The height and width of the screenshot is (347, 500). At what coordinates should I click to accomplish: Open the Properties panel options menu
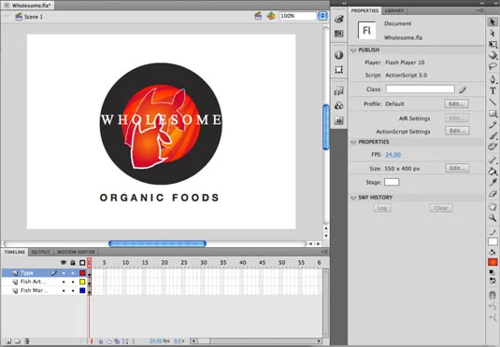point(480,10)
